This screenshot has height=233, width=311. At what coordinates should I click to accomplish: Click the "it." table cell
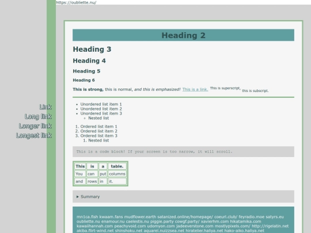[x=117, y=181]
